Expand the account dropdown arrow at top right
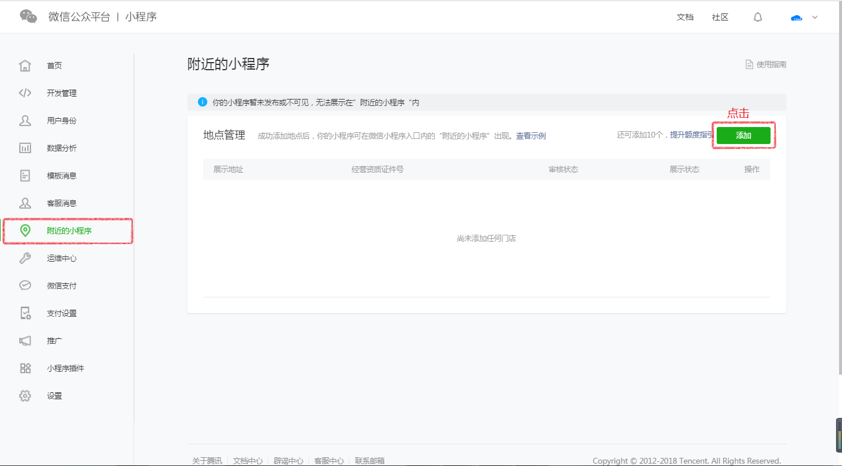Viewport: 842px width, 466px height. pos(814,17)
